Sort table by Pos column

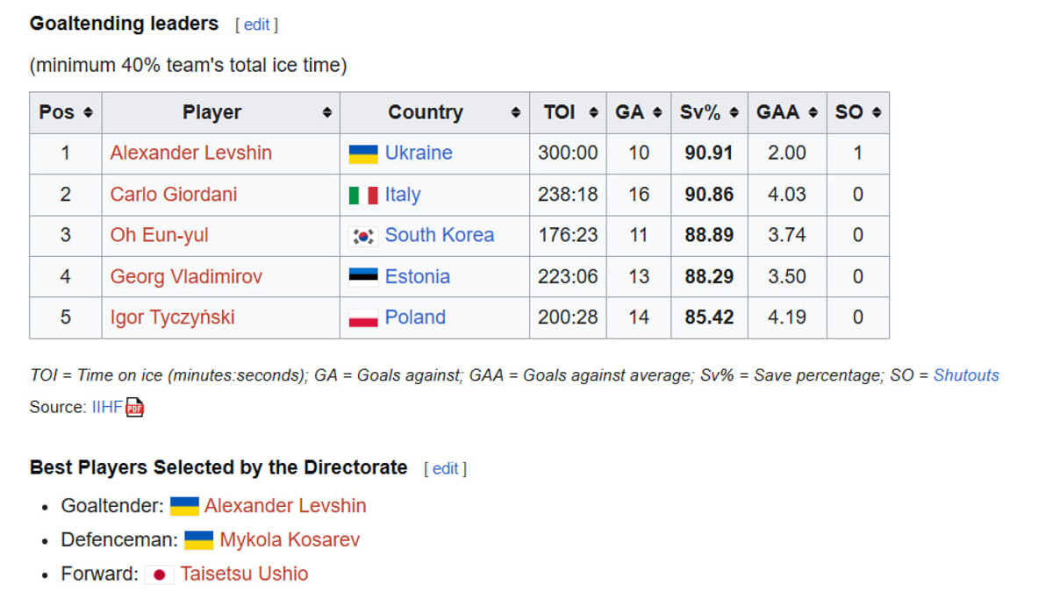pyautogui.click(x=88, y=112)
